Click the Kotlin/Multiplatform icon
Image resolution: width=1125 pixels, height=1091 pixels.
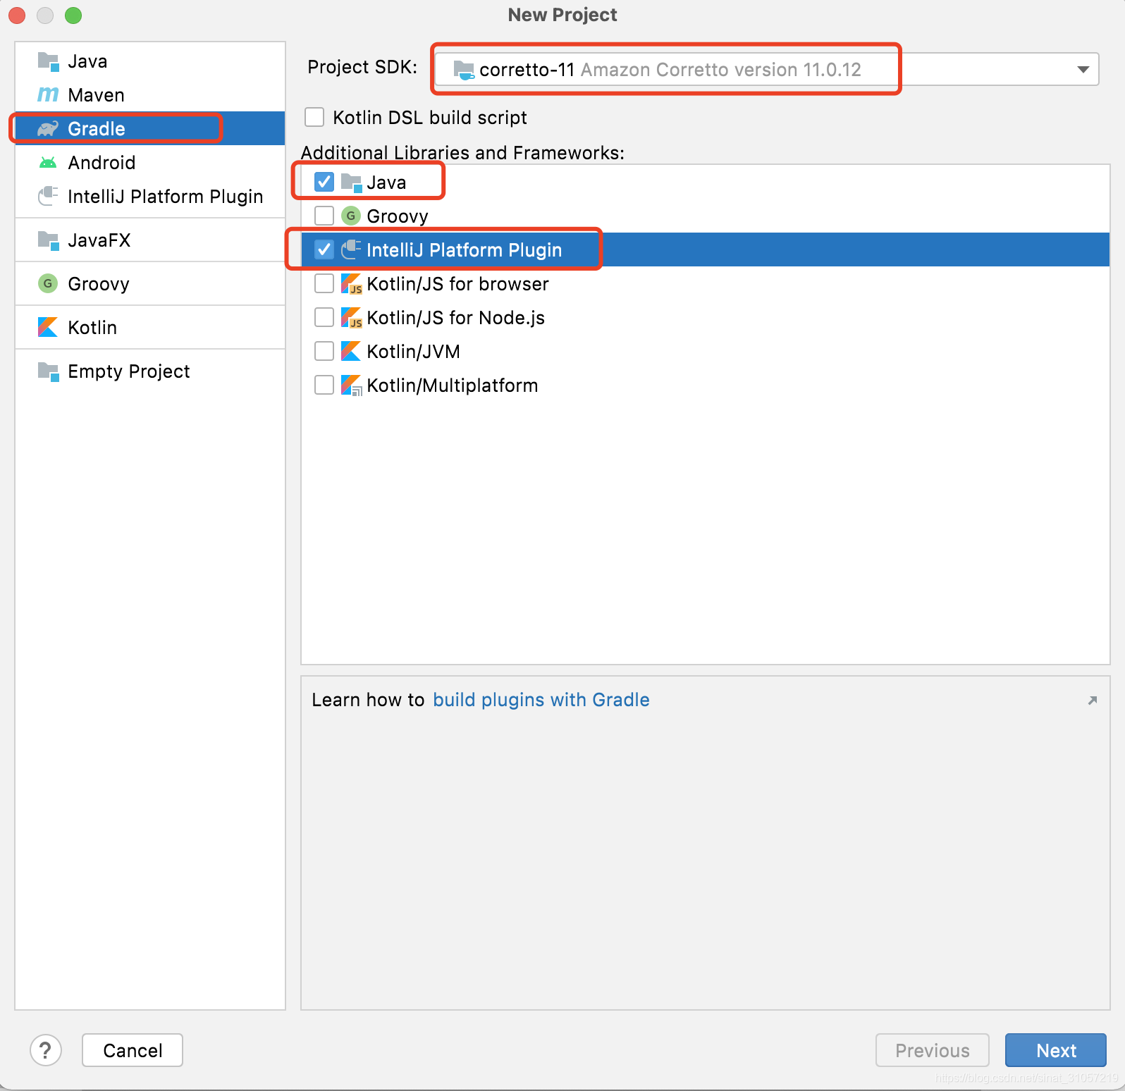351,386
